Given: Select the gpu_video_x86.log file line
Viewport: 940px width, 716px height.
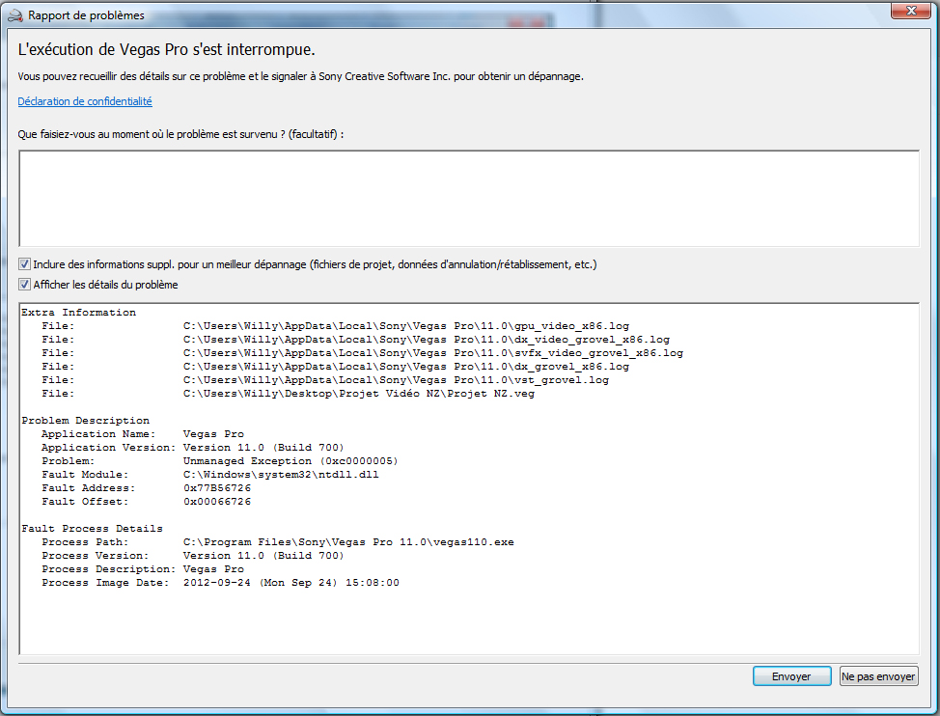Looking at the screenshot, I should point(335,326).
